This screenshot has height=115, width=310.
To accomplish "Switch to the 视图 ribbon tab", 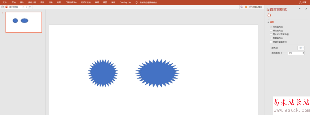I will [105, 2].
